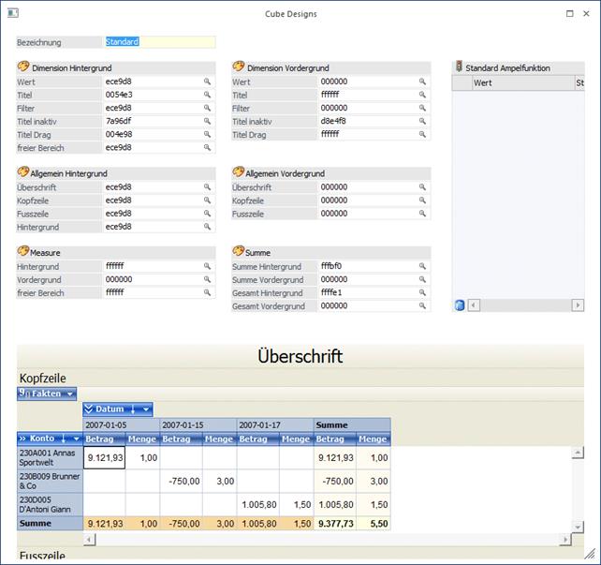The width and height of the screenshot is (601, 565).
Task: Open lookup for Allgemein Vordergrund Fusszeile
Action: click(423, 214)
